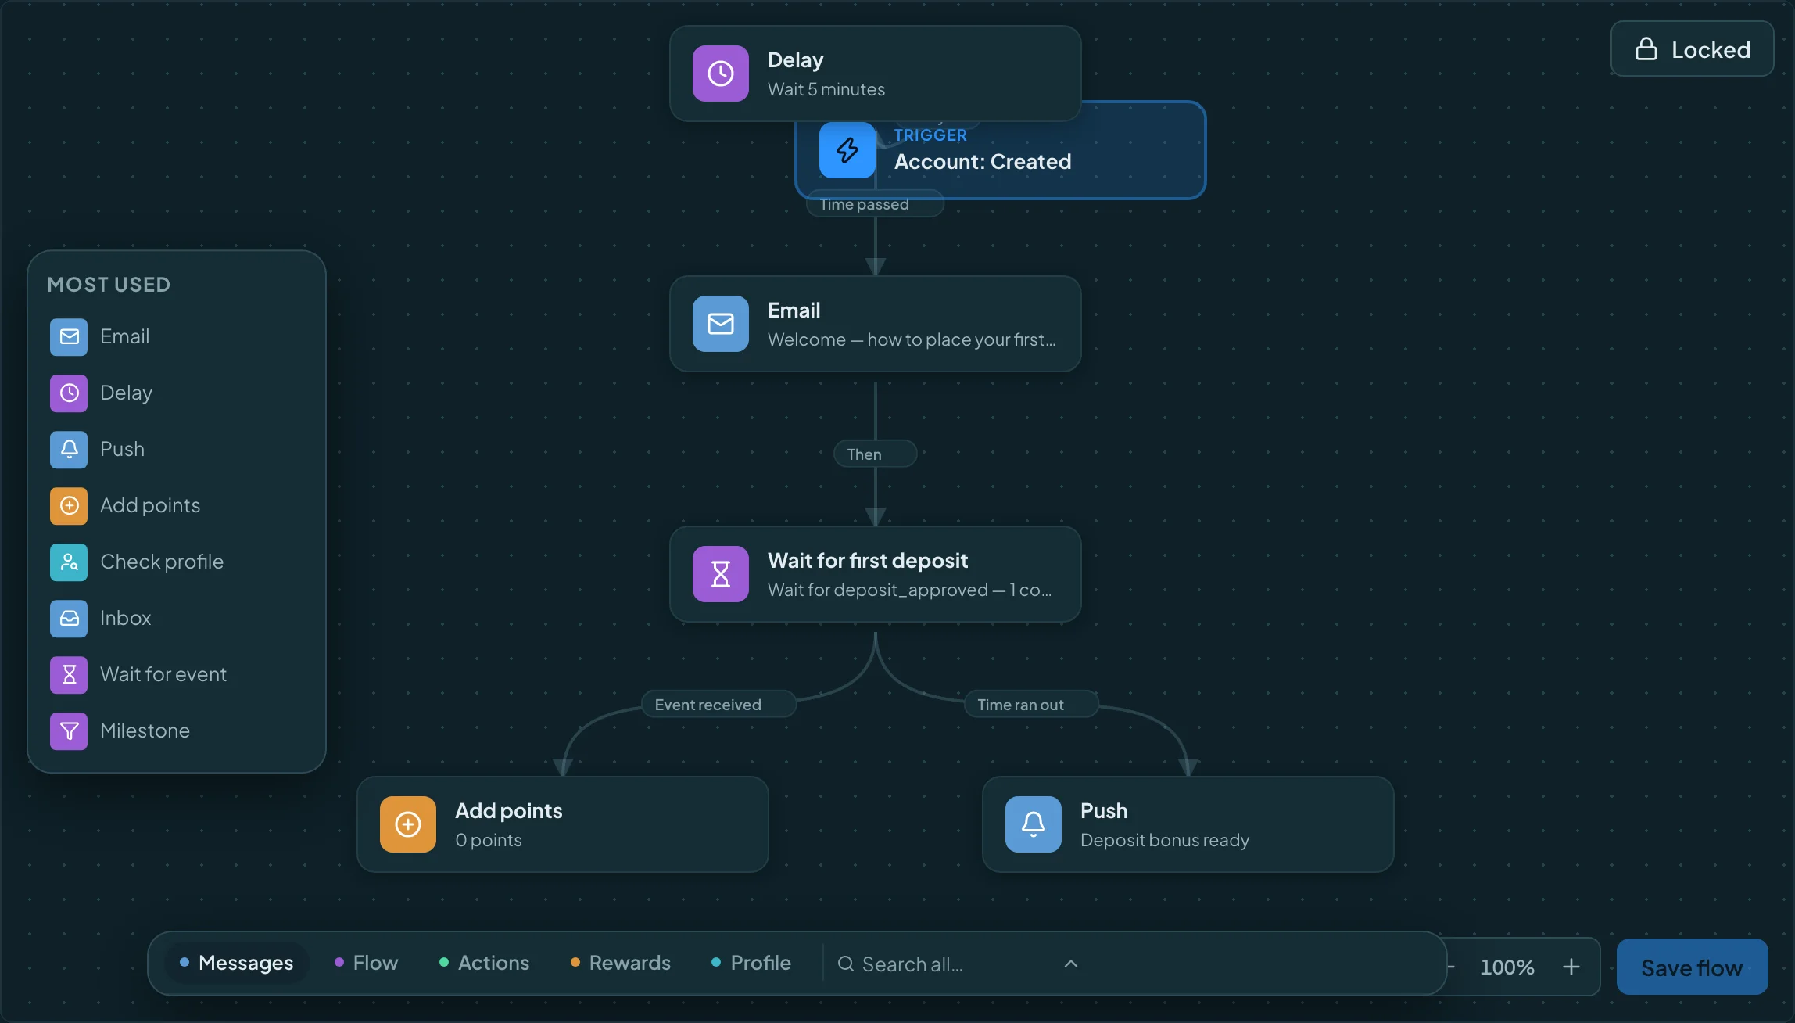This screenshot has height=1023, width=1795.
Task: Select the Milestone label in Most Used
Action: point(145,730)
